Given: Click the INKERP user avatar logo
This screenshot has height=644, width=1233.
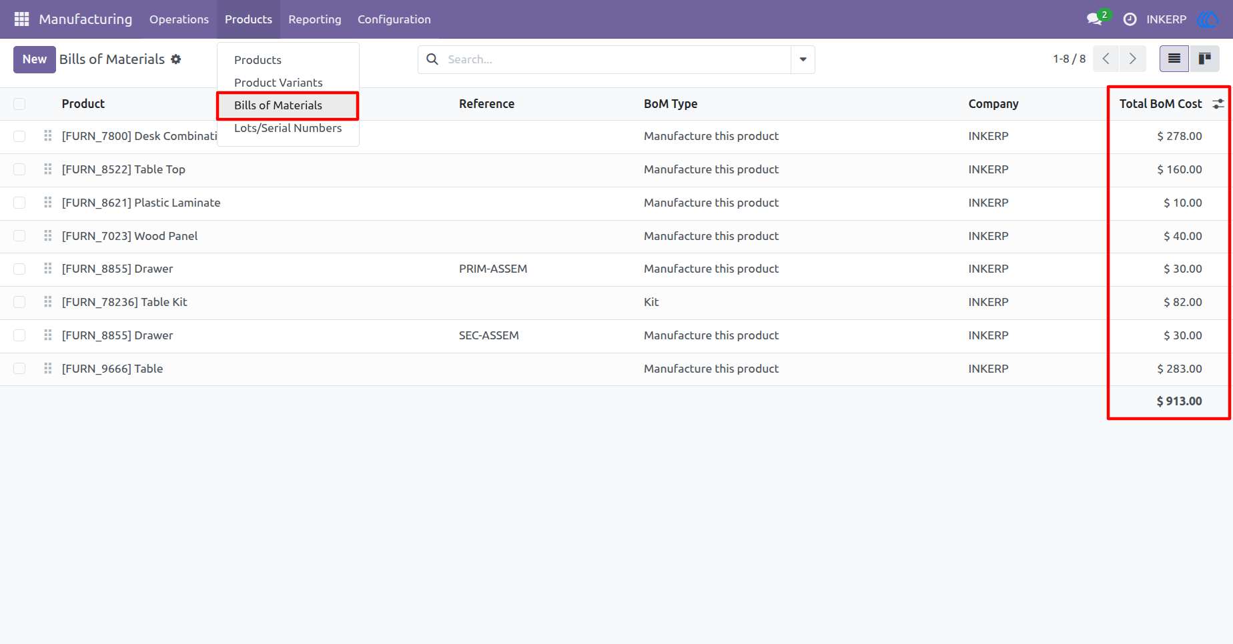Looking at the screenshot, I should coord(1208,19).
